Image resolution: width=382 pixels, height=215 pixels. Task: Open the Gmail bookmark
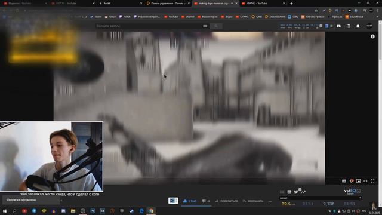click(110, 17)
